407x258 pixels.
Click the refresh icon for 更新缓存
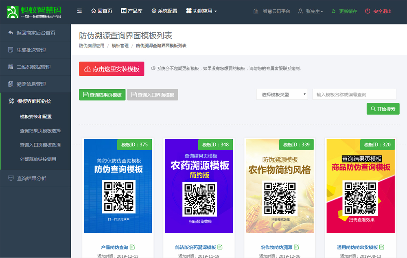click(334, 11)
